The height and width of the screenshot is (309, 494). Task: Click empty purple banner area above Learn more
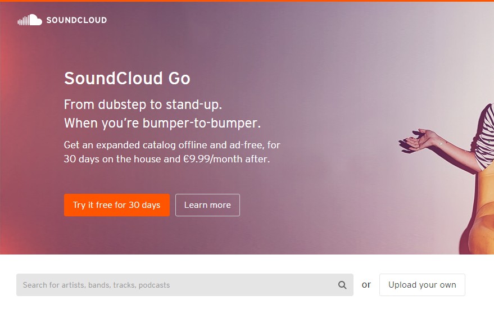pyautogui.click(x=208, y=180)
